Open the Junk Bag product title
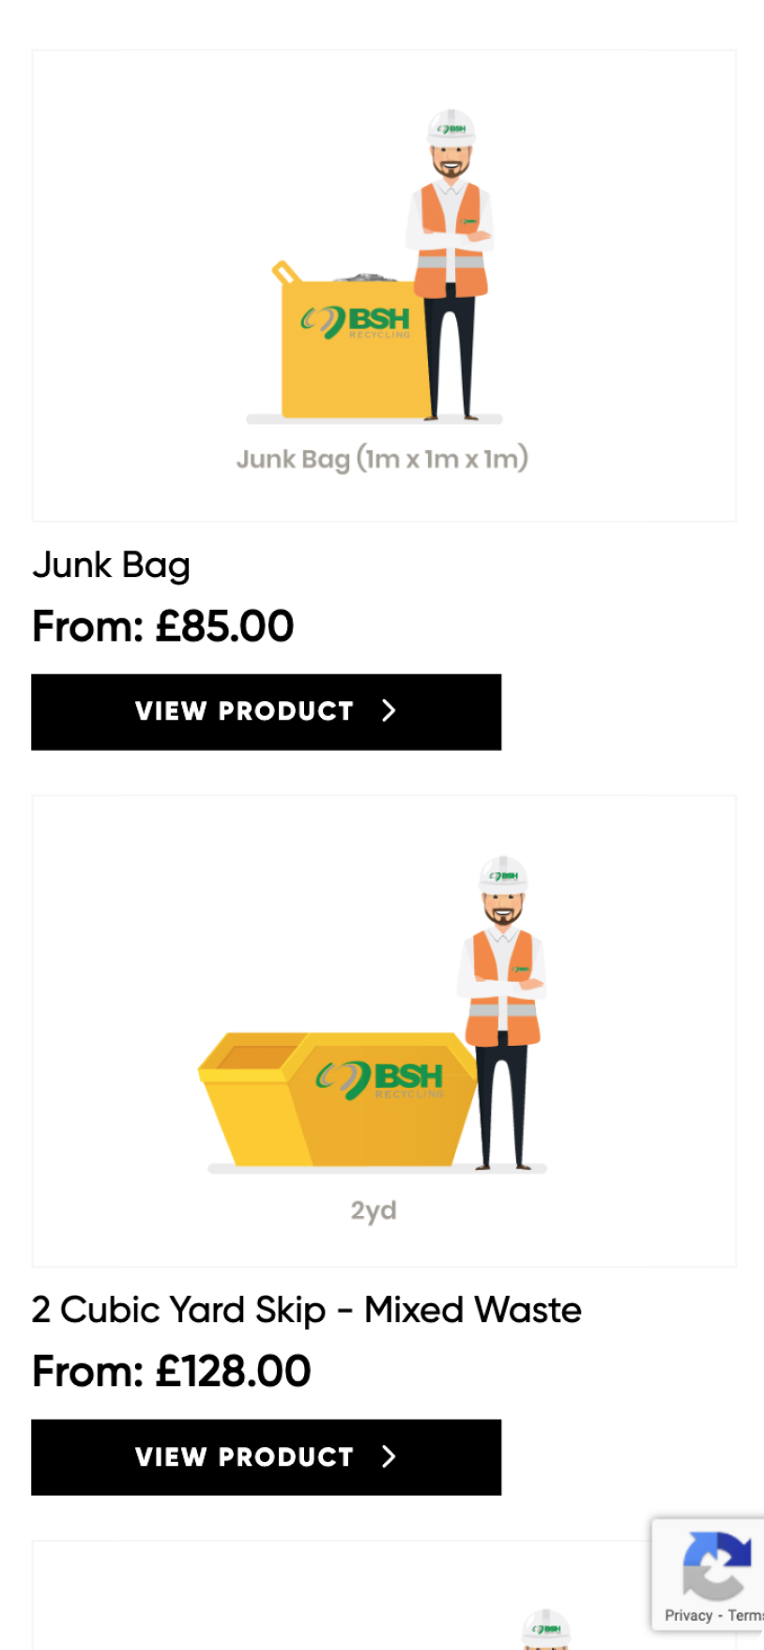764x1650 pixels. pyautogui.click(x=111, y=566)
